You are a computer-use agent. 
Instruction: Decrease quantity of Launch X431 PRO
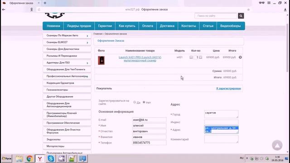point(191,58)
